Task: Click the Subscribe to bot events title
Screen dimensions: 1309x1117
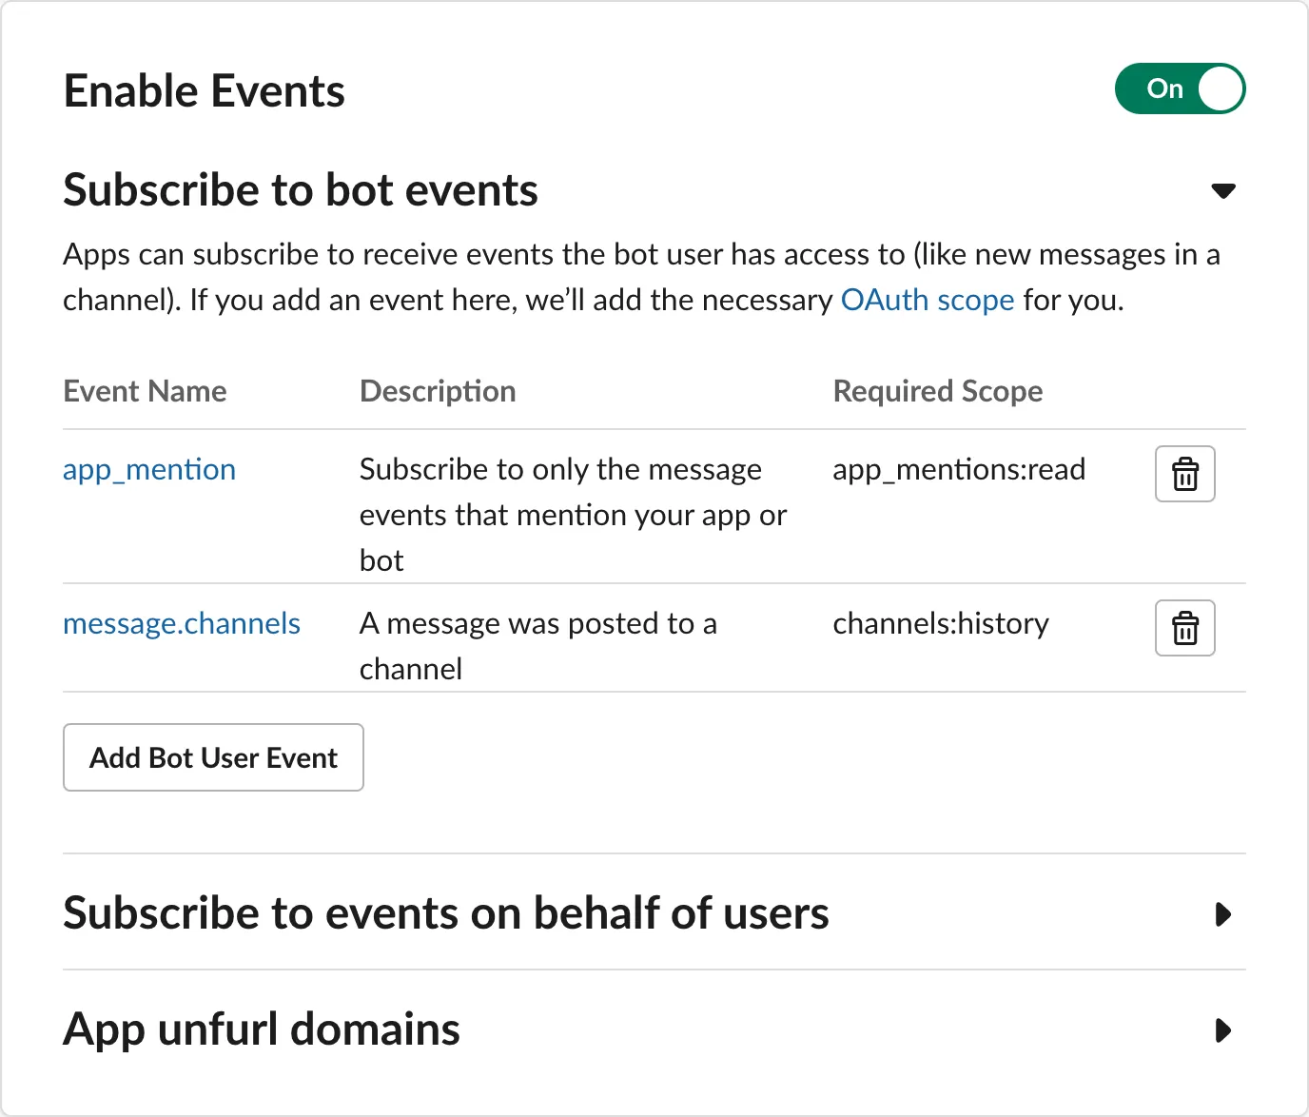Action: (x=301, y=189)
